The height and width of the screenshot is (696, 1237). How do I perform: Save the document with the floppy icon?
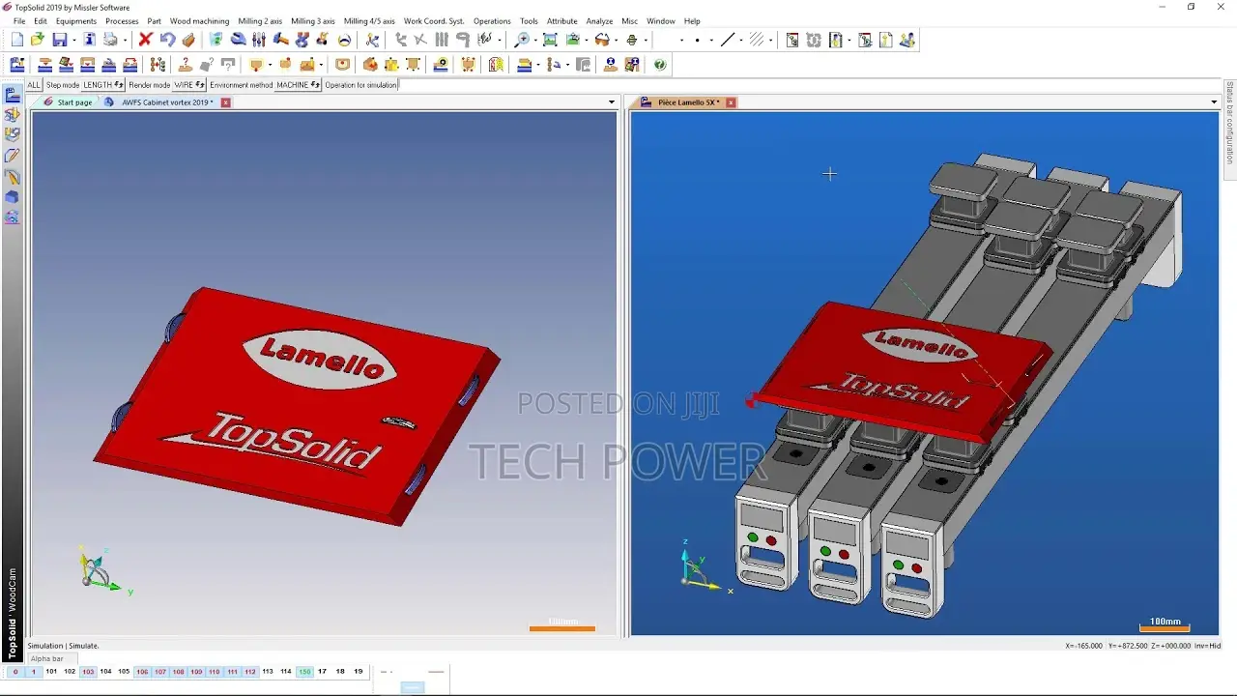point(59,40)
